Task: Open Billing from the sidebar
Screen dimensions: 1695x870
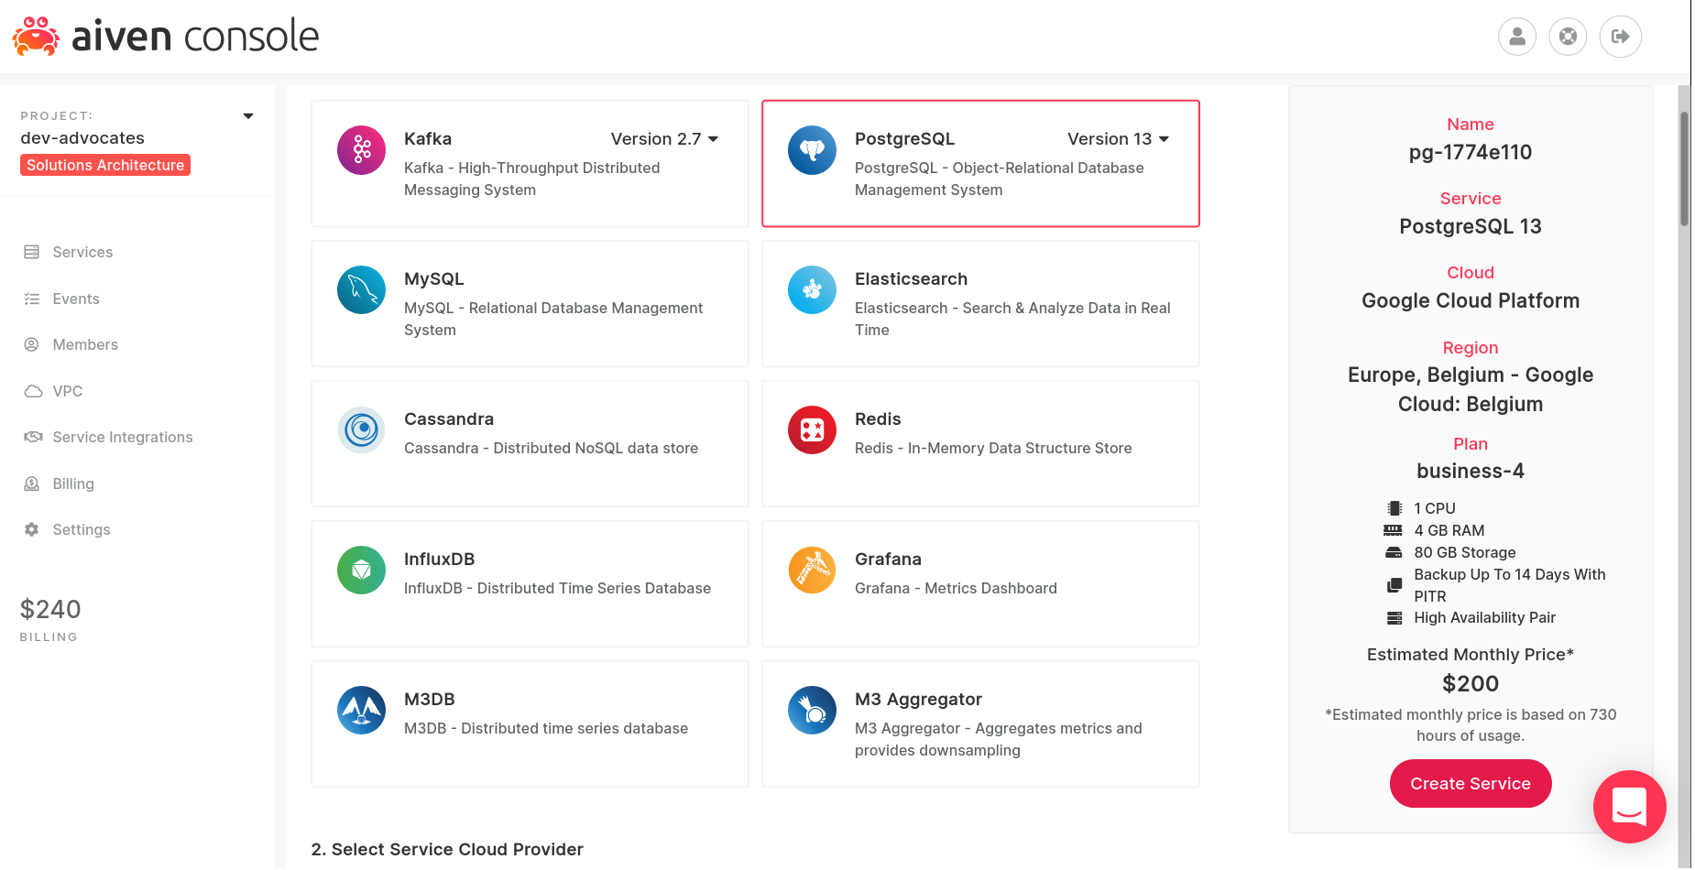Action: (73, 484)
